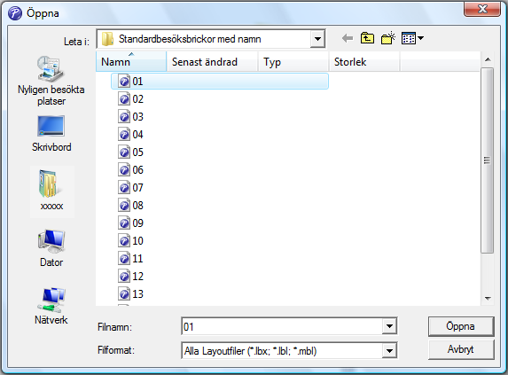Click into the Filnamn text field
This screenshot has height=375, width=508.
point(282,326)
